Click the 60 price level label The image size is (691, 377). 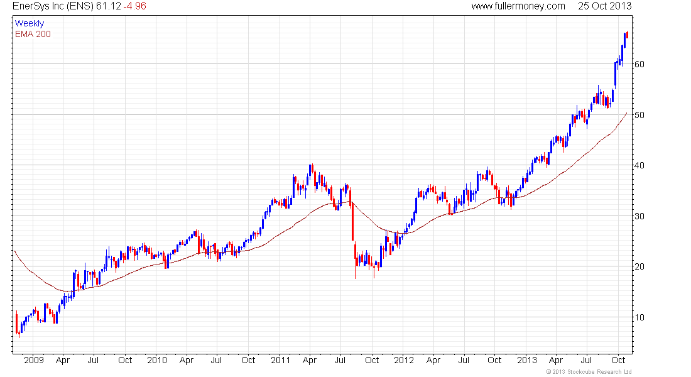click(x=639, y=64)
